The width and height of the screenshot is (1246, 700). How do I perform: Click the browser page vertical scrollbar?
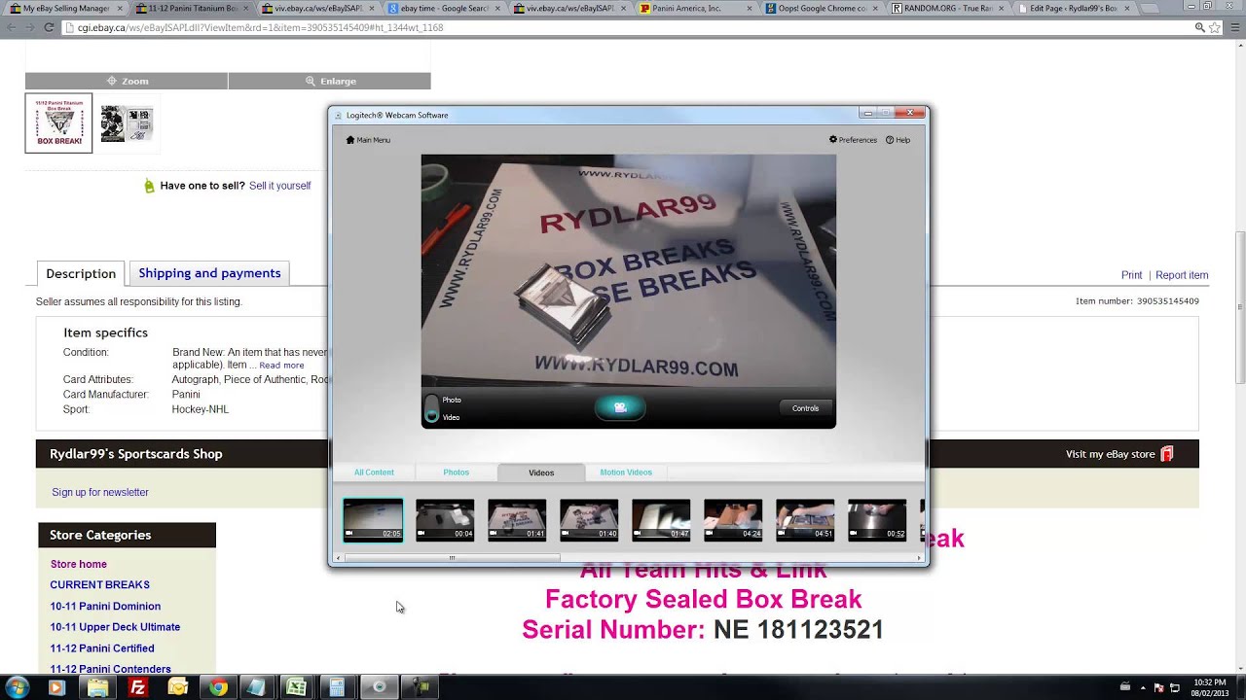1239,307
